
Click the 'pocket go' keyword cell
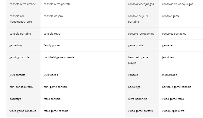point(142,87)
